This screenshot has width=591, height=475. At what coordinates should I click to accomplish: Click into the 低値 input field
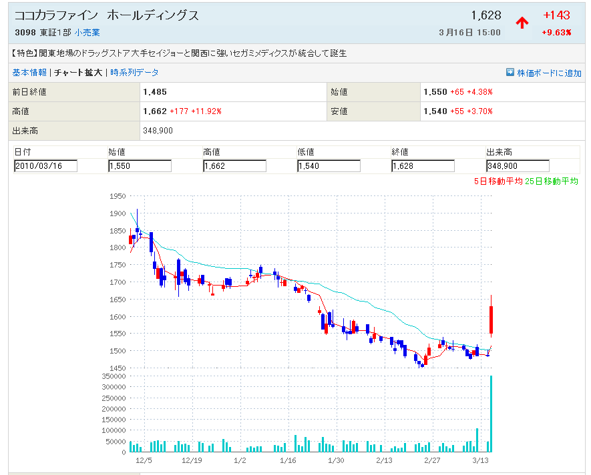(329, 166)
